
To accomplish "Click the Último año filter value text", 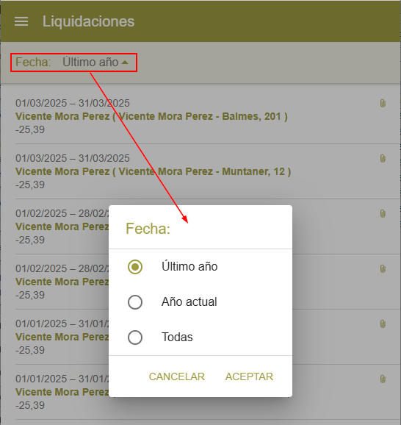I will pyautogui.click(x=90, y=62).
